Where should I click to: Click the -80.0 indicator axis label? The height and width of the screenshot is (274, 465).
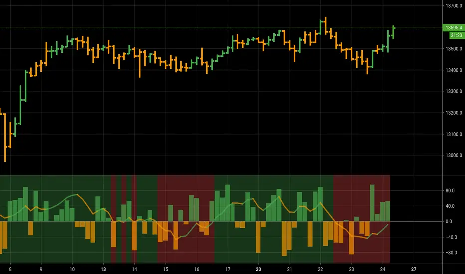451,253
